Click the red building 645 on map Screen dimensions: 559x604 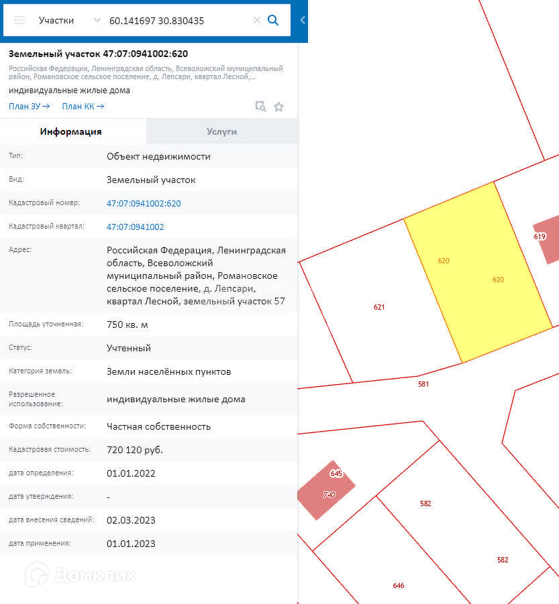click(327, 489)
